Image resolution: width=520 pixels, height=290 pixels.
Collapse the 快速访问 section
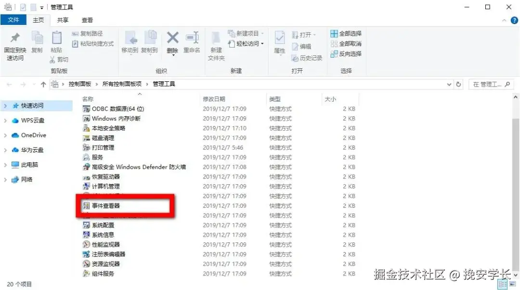(5, 105)
